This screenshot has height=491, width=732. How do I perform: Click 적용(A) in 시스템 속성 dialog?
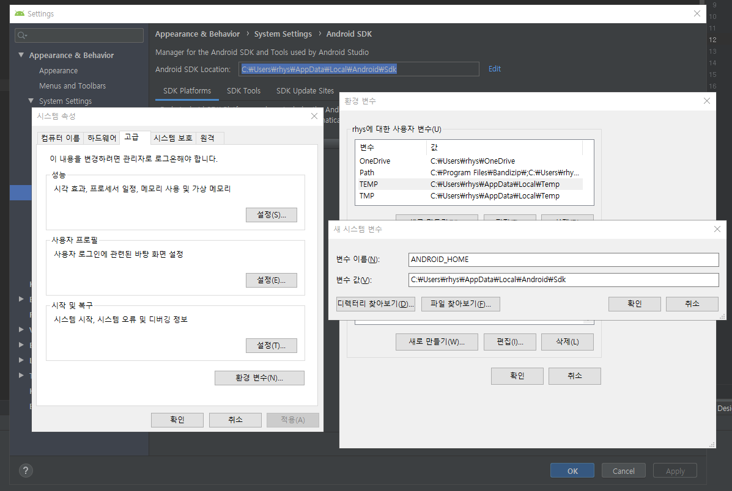pos(293,420)
